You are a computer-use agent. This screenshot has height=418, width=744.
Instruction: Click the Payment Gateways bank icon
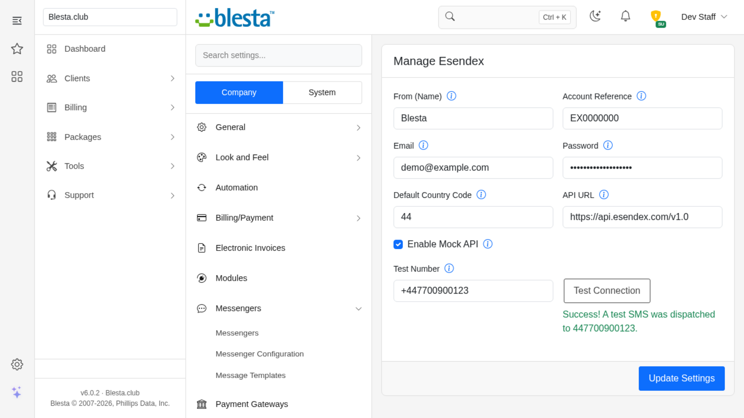point(201,404)
